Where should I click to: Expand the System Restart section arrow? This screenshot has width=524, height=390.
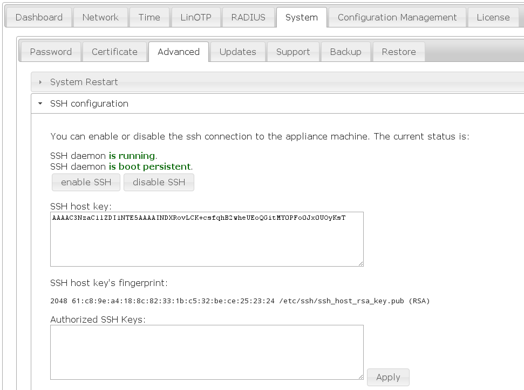(40, 82)
